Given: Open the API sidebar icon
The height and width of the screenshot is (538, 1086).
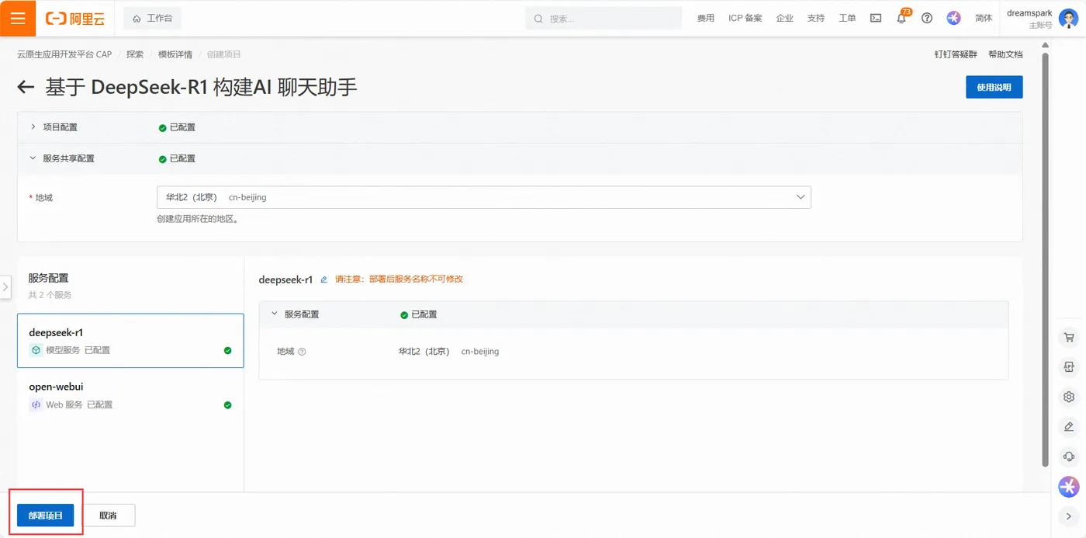Looking at the screenshot, I should [x=1069, y=367].
